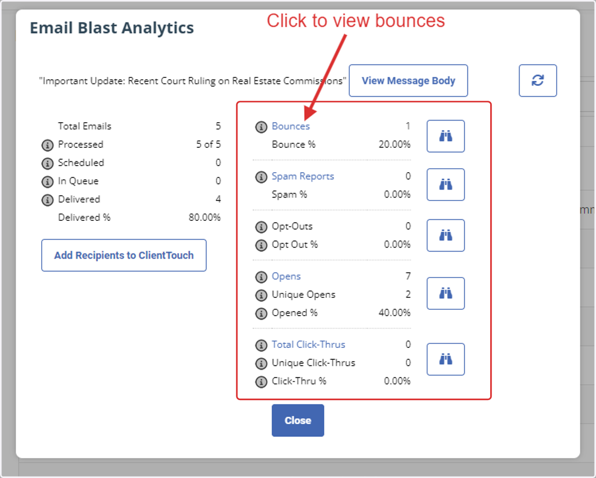Close the Email Blast Analytics dialog
The image size is (596, 478).
[x=298, y=420]
